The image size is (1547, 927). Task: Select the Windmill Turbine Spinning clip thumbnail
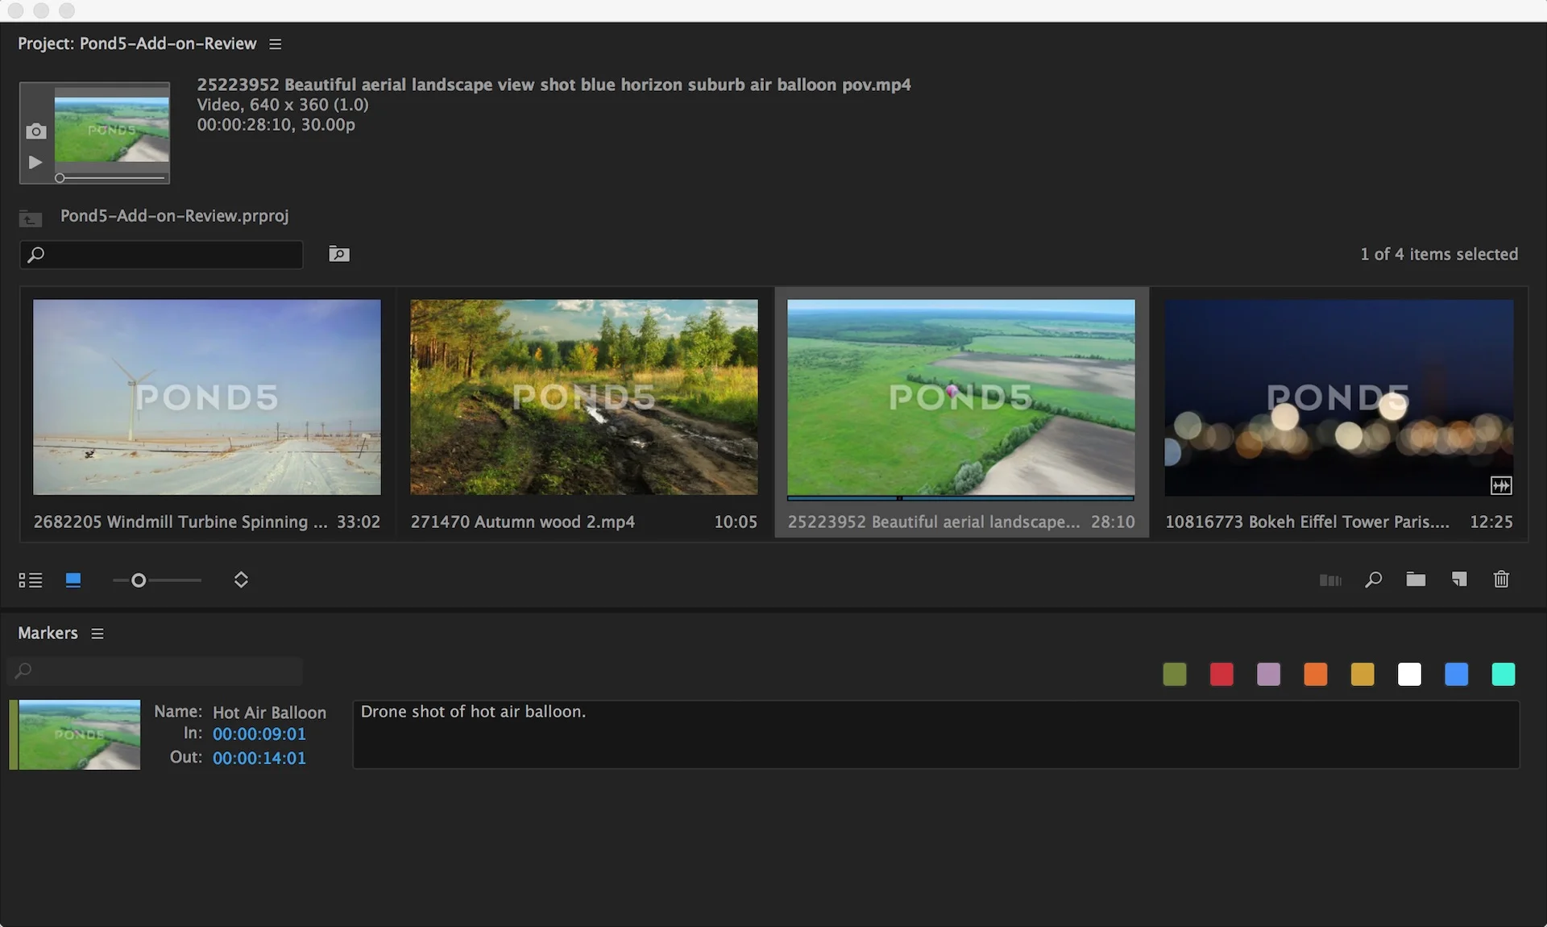click(207, 397)
